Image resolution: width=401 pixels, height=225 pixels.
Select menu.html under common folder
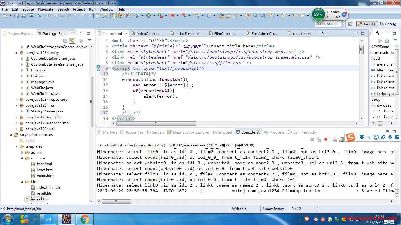coord(45,176)
